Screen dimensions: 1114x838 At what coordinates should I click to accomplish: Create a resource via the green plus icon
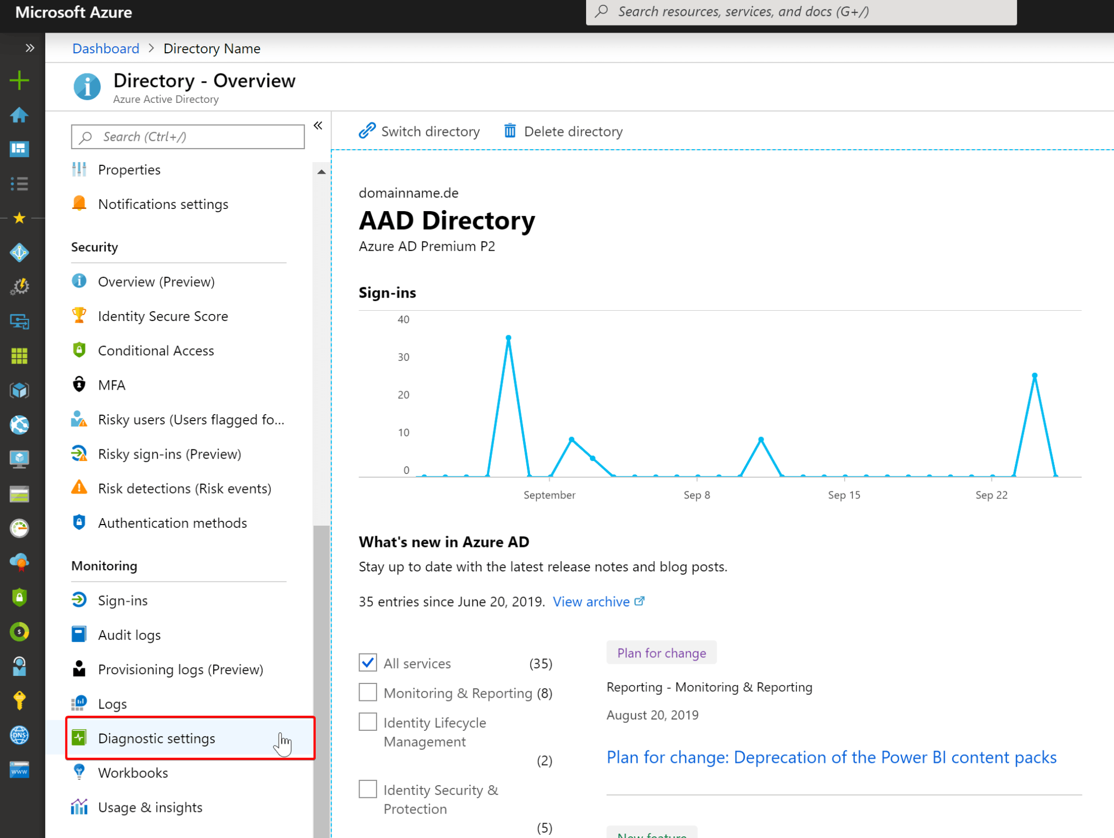coord(20,80)
